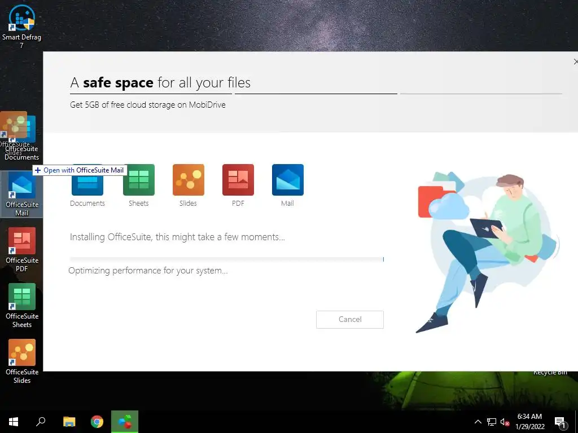This screenshot has height=433, width=578.
Task: Click 'Installing OfficeSuite' status message
Action: pyautogui.click(x=177, y=237)
